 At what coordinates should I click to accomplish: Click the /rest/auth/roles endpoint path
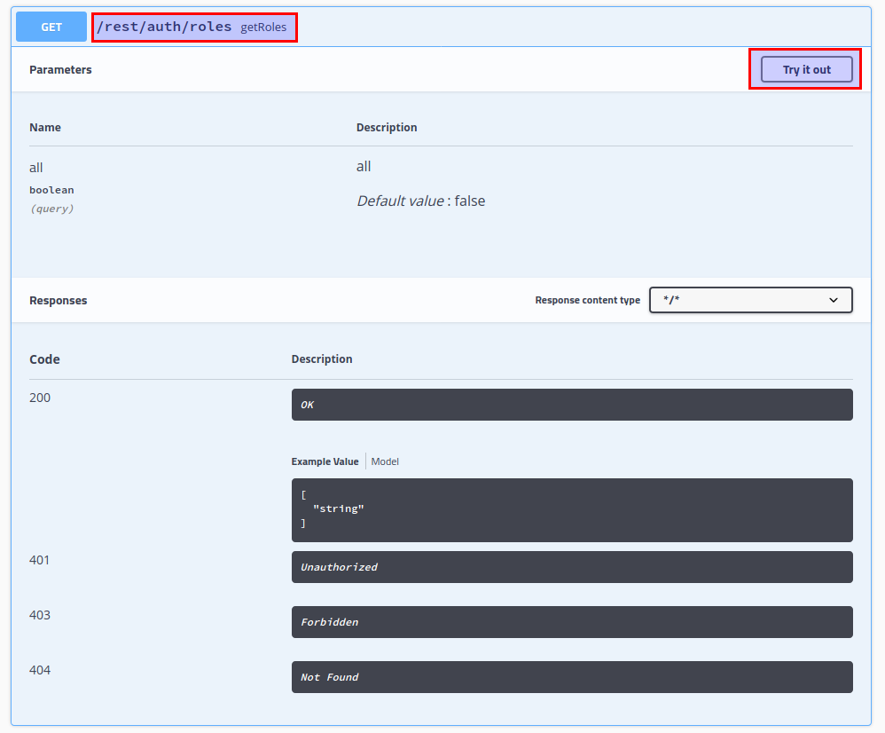[164, 27]
